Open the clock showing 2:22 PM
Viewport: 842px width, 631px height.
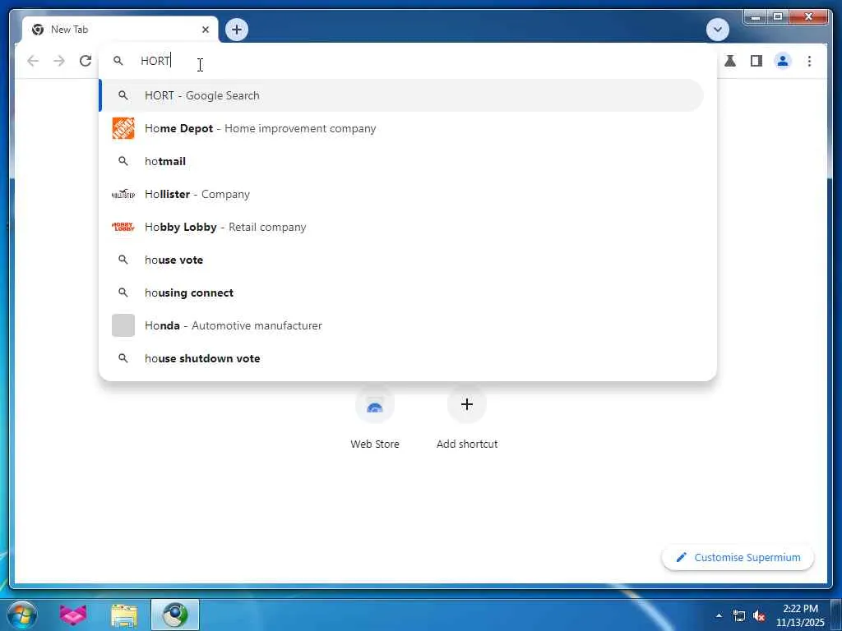[x=800, y=615]
